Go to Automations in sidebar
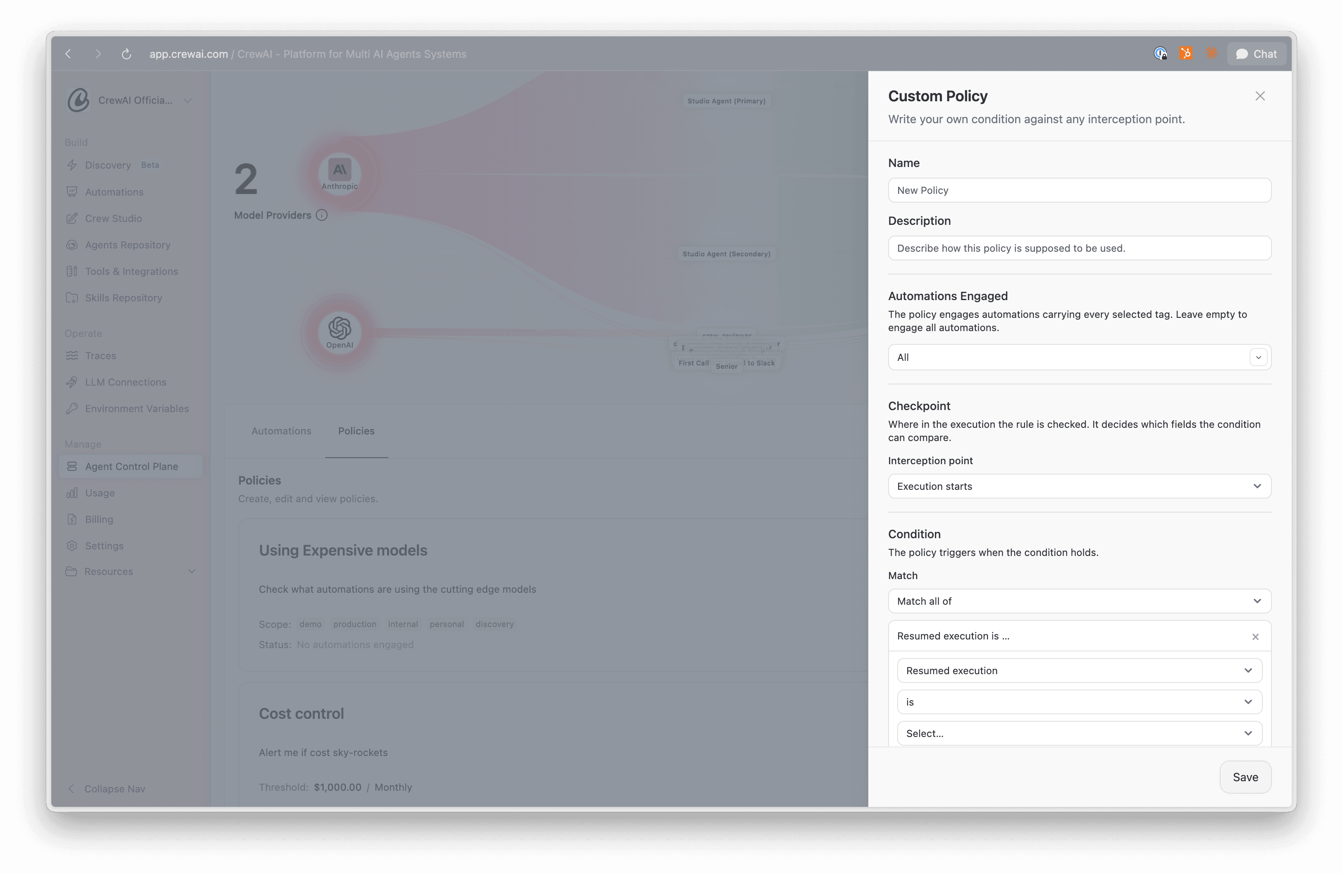Viewport: 1343px width, 873px height. point(130,192)
